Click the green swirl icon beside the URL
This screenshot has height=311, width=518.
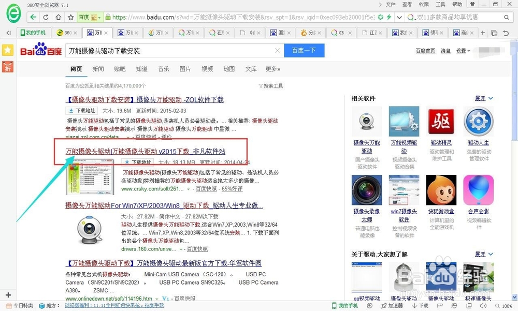[x=381, y=17]
